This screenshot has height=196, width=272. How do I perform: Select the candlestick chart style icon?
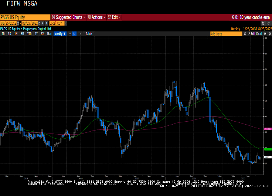pyautogui.click(x=74, y=34)
